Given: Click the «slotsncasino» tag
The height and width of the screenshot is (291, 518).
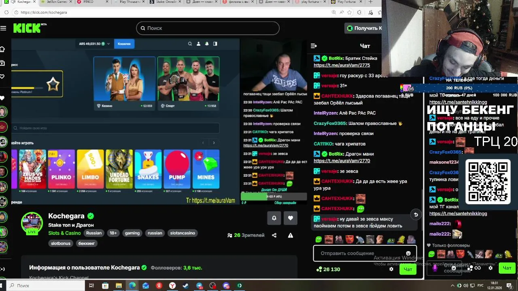Looking at the screenshot, I should click(183, 233).
